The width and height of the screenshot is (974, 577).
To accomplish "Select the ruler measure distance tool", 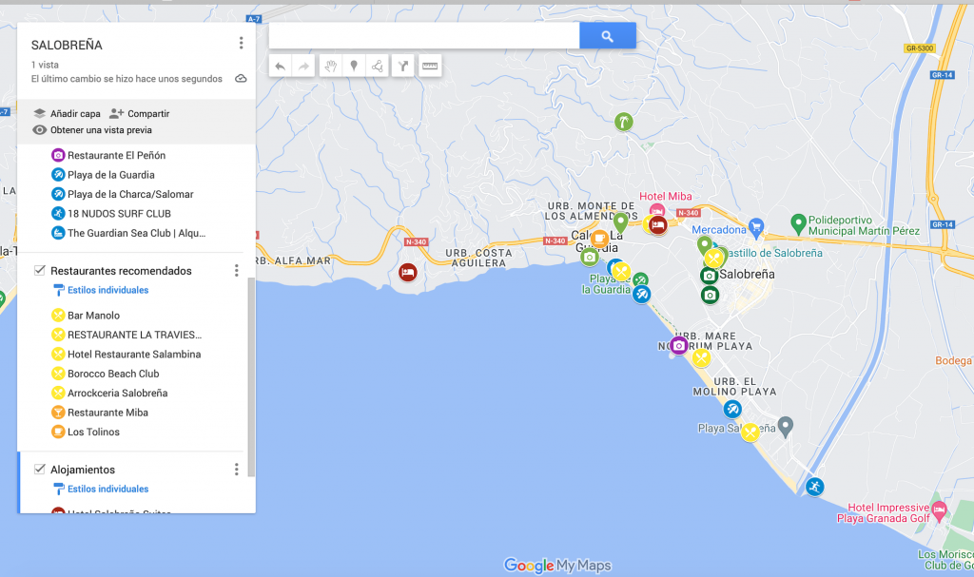I will click(x=430, y=66).
